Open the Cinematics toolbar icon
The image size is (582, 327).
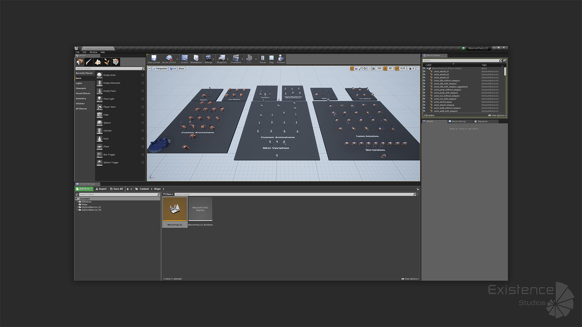(236, 58)
